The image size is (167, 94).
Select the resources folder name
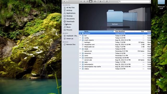[88, 53]
